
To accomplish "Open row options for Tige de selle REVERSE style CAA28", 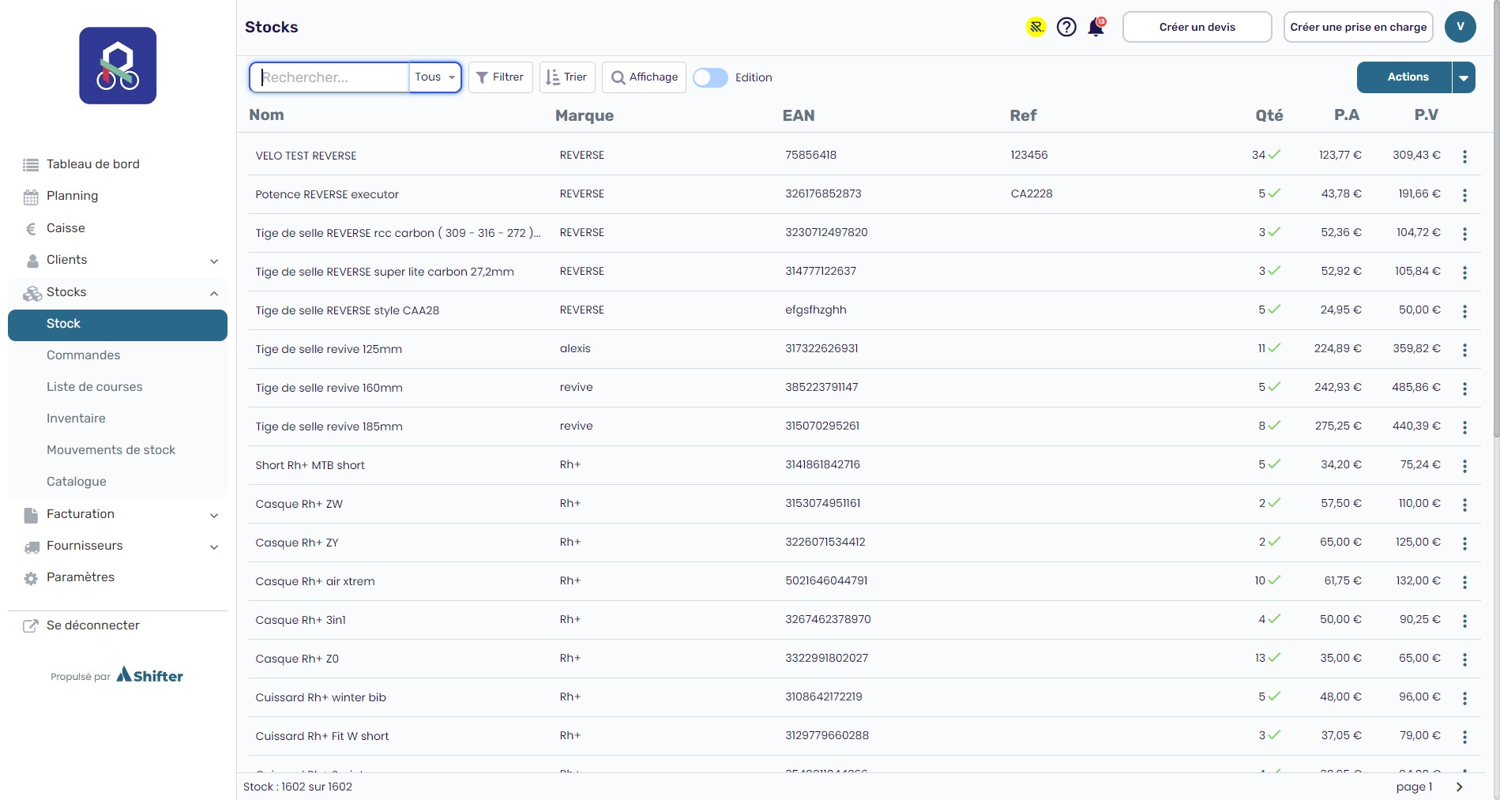I will click(x=1464, y=311).
